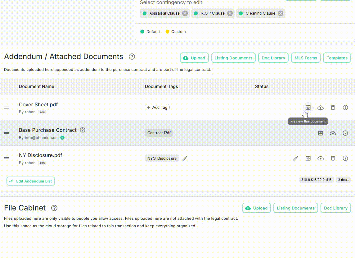Open help tooltip next to File Cabinet

(54, 208)
